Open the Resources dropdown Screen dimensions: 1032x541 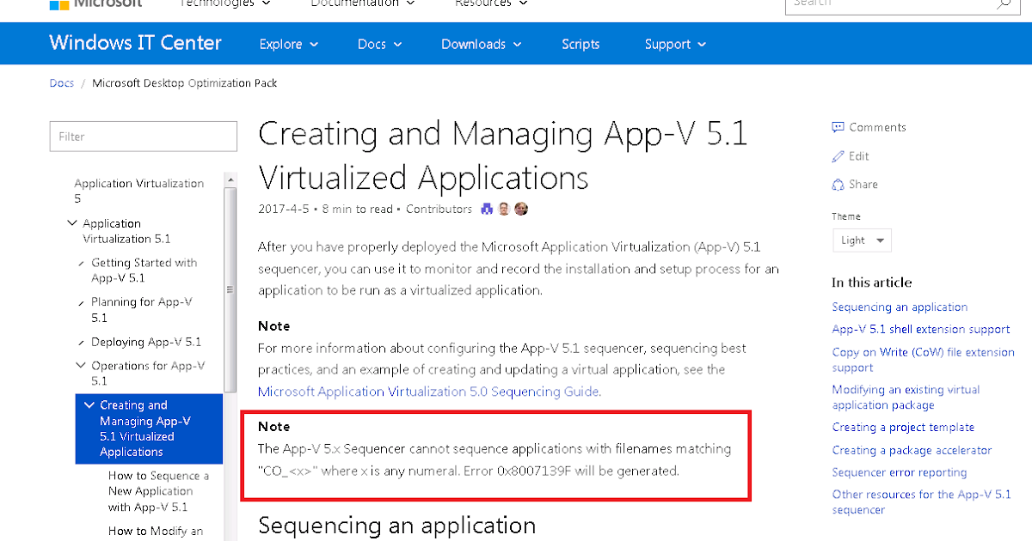[491, 3]
